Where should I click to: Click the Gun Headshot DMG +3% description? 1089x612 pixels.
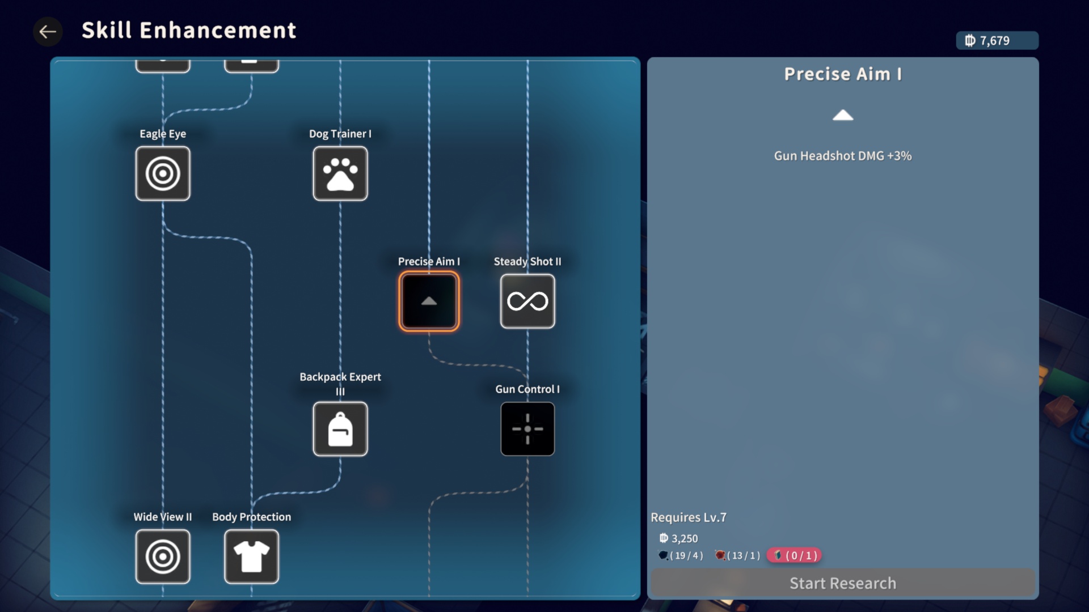tap(843, 156)
